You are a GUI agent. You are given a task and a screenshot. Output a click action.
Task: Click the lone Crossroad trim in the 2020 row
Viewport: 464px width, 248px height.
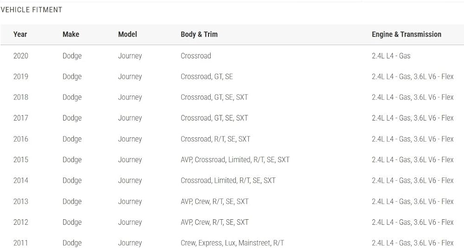click(196, 56)
